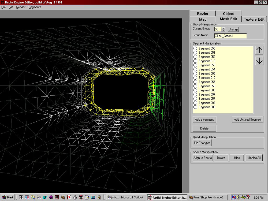The height and width of the screenshot is (201, 268).
Task: Switch to Paint Shop Pro - Image3 taskbar button
Action: pyautogui.click(x=208, y=198)
